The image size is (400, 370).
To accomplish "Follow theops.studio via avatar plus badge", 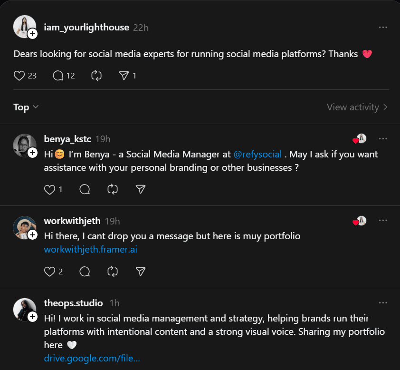I will tap(32, 317).
